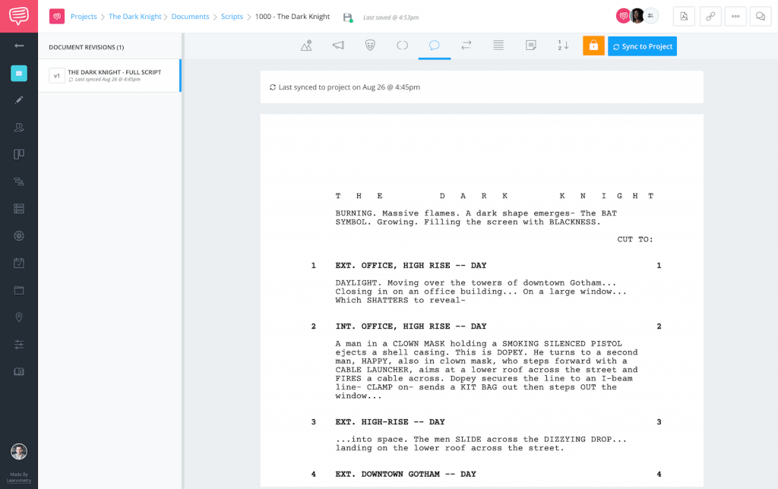Select the scene numbering sort icon
Screen dimensions: 778x489
[x=563, y=46]
